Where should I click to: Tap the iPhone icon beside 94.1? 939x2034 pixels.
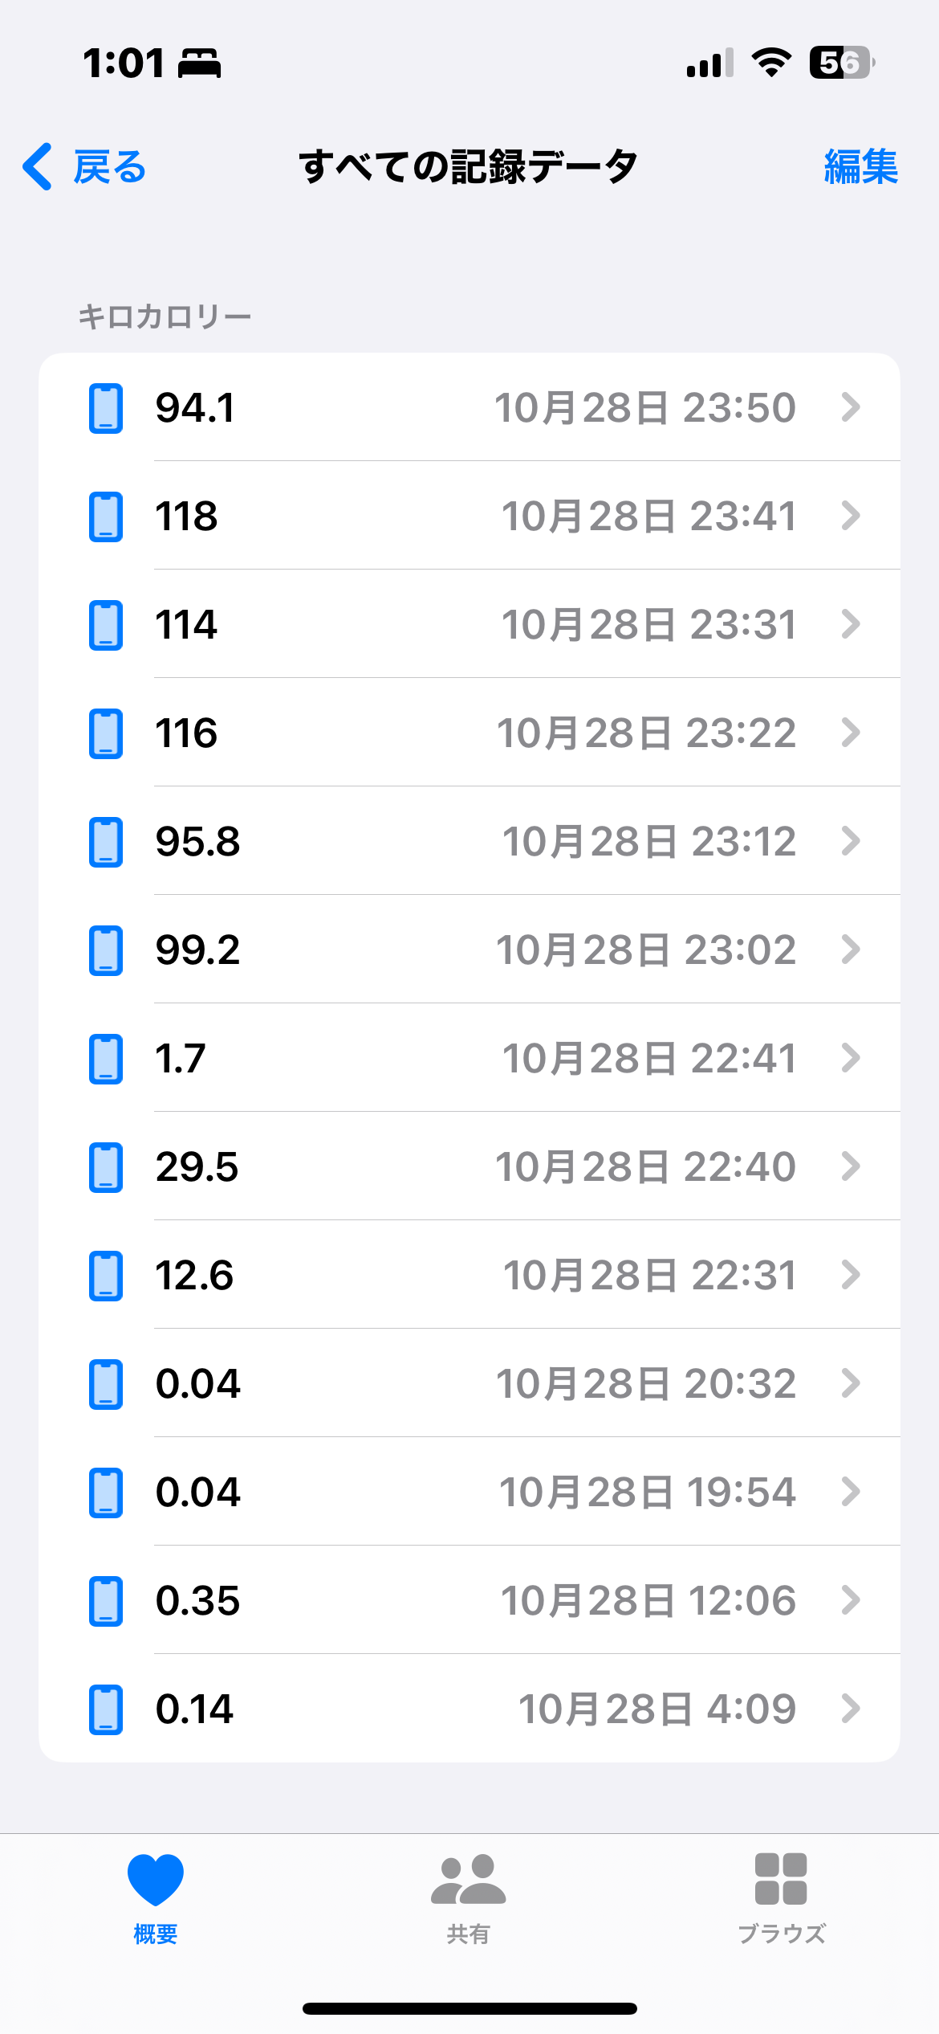coord(105,408)
